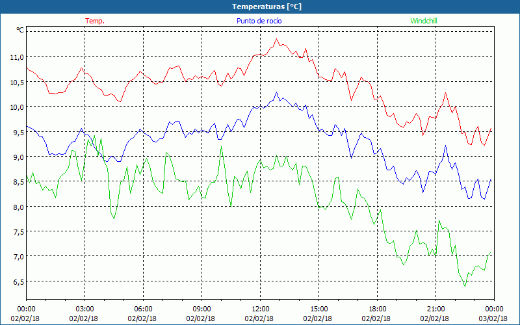The width and height of the screenshot is (520, 325).
Task: Click the red temperature peak near 13:00
Action: coord(276,39)
